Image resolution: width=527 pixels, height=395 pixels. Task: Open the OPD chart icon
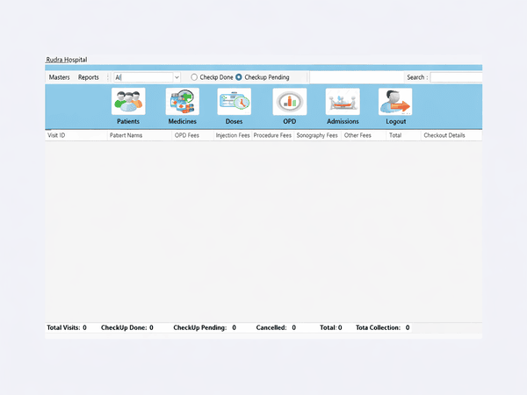(289, 103)
